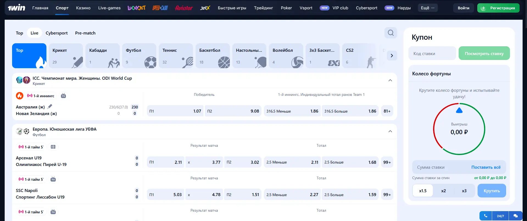Switch to the Pre-match tab

coord(85,33)
